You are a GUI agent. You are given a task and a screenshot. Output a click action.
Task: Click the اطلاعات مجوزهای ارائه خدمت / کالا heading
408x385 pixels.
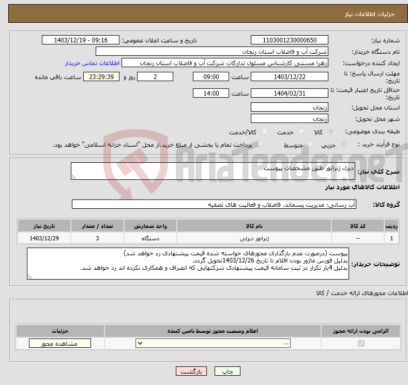pyautogui.click(x=362, y=293)
